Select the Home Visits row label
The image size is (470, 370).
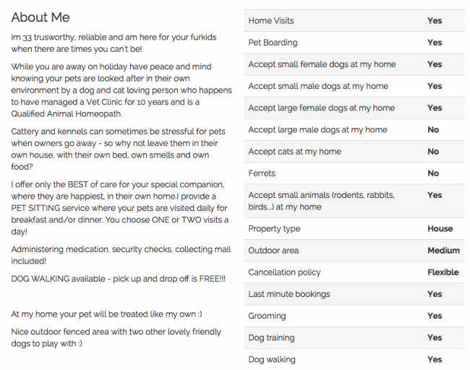271,21
